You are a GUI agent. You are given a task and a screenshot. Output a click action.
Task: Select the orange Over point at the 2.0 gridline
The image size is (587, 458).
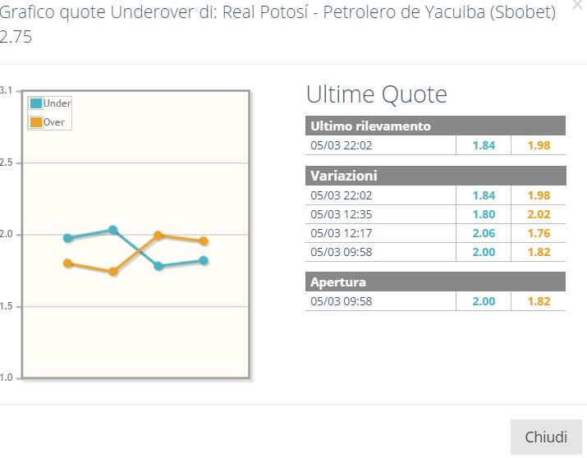coord(158,236)
